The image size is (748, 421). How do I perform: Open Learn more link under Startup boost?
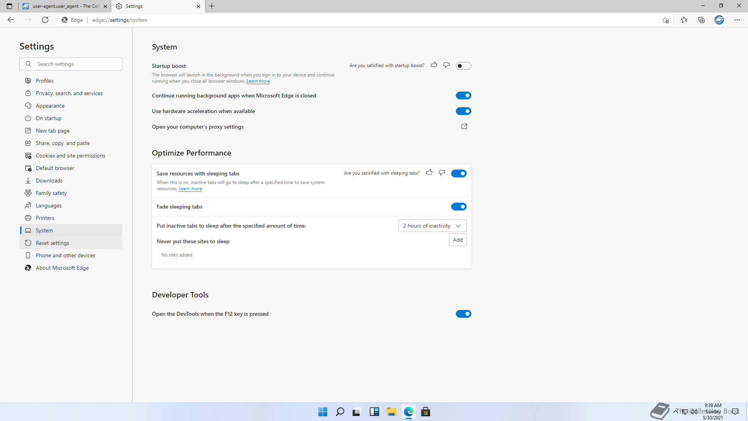point(258,81)
